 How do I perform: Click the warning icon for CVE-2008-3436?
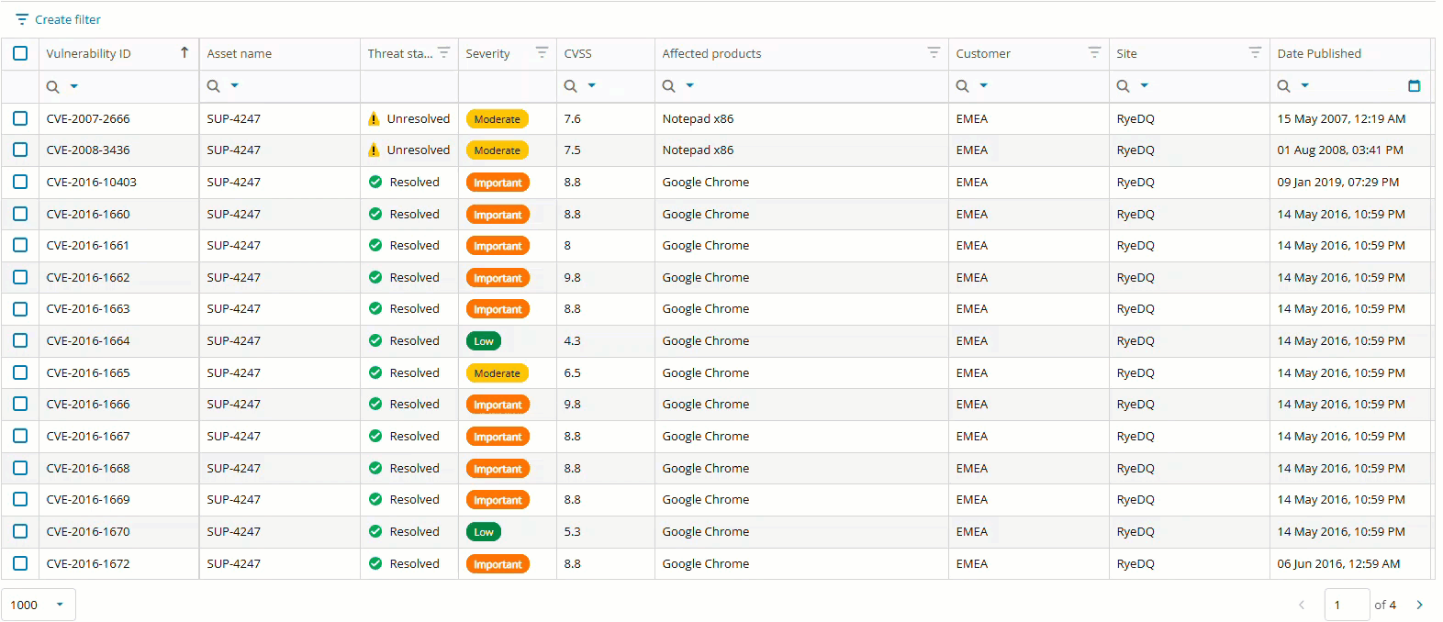pyautogui.click(x=374, y=150)
